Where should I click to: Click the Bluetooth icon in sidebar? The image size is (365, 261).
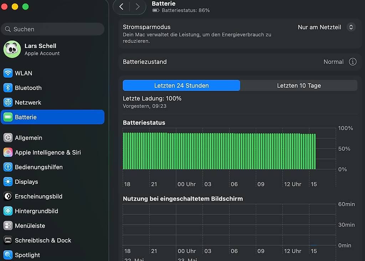pyautogui.click(x=8, y=88)
